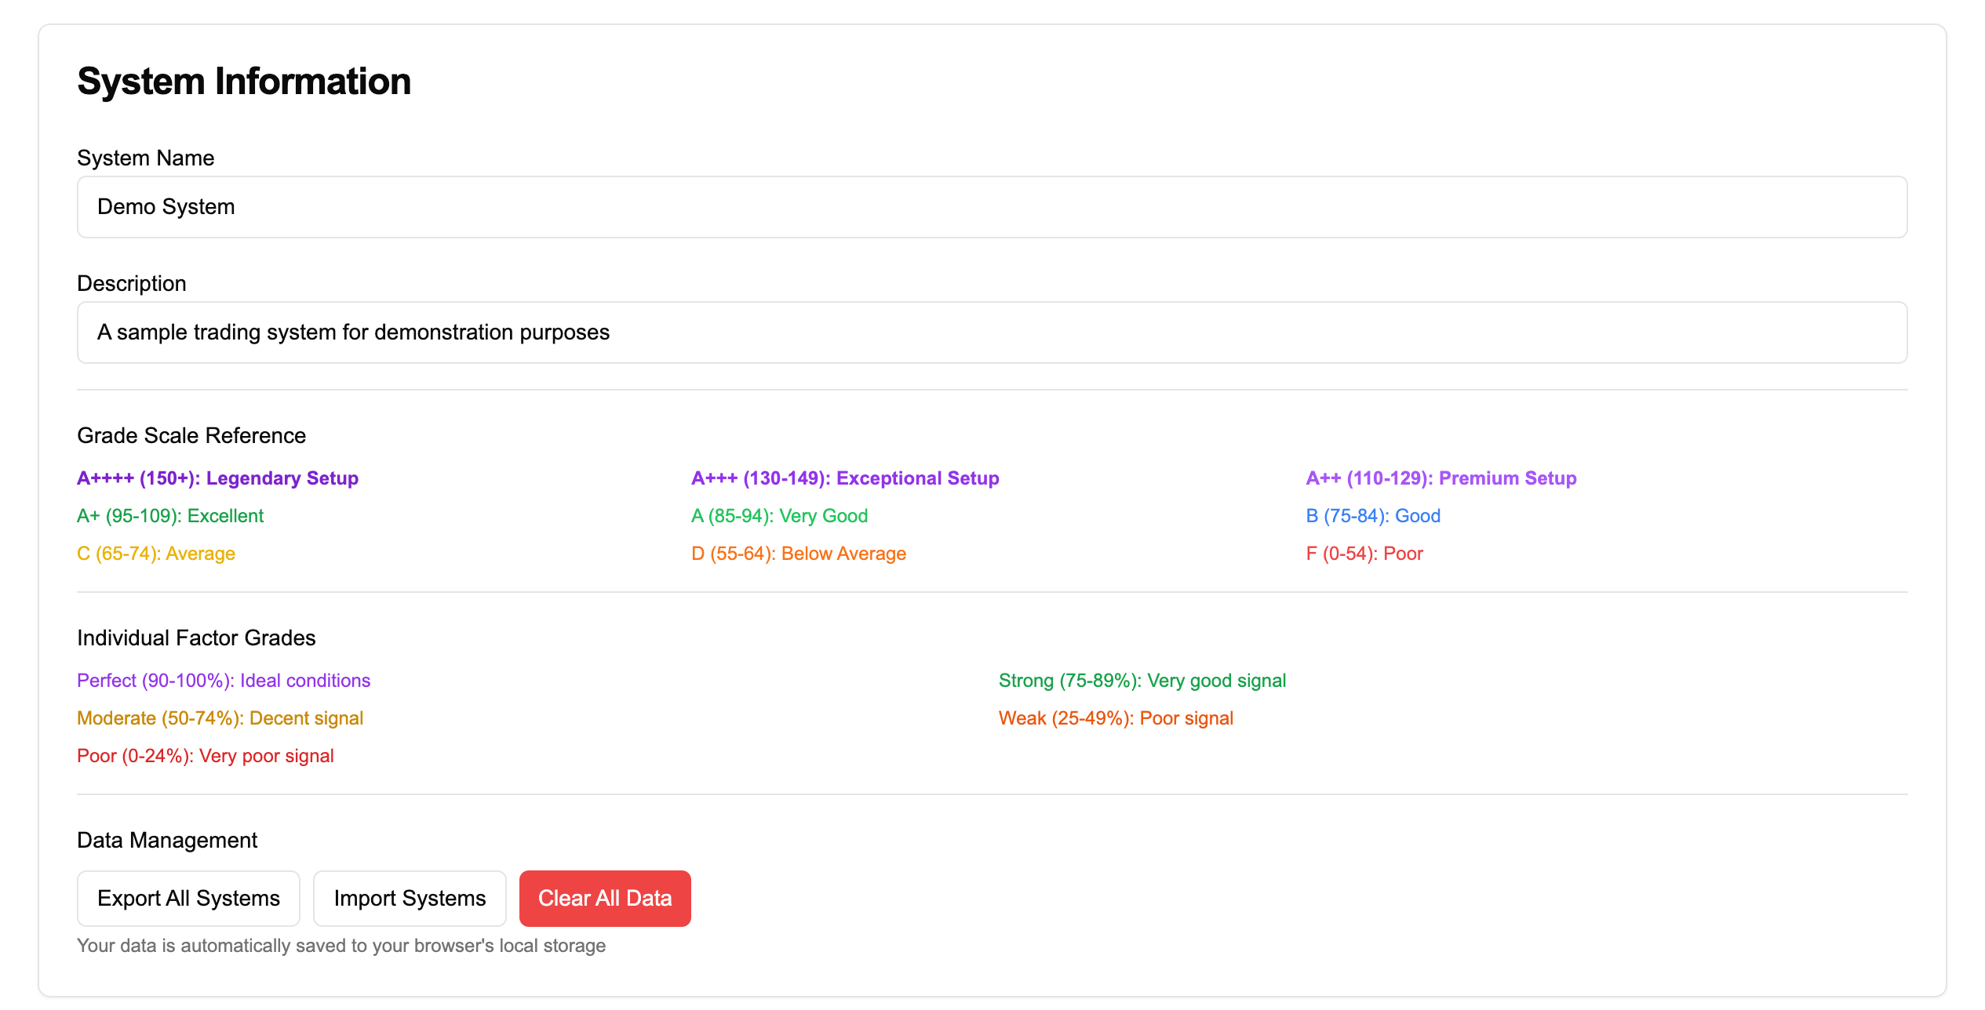Click the Poor (0-24%) Very poor signal text

[x=206, y=756]
